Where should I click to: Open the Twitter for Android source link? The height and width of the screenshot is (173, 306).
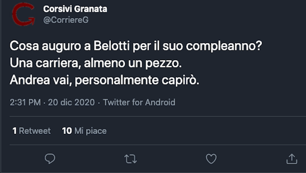(139, 102)
